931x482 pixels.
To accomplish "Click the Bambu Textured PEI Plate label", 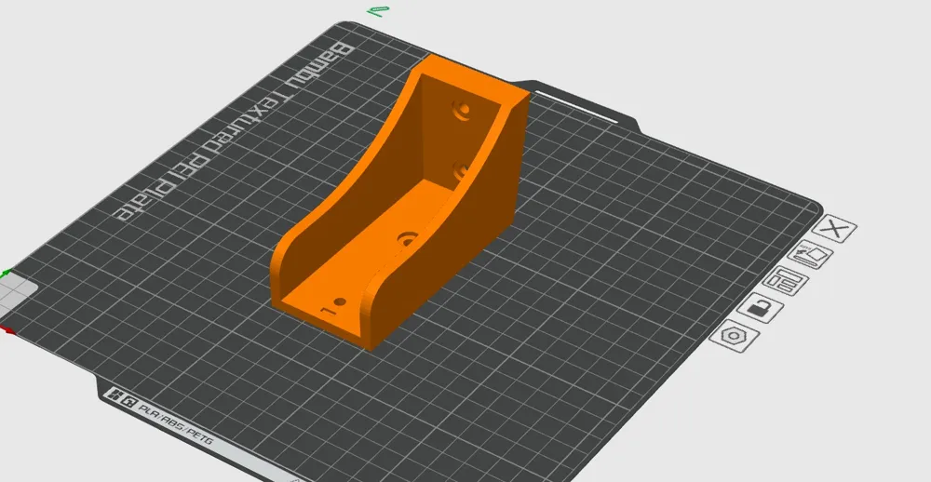I will pos(235,132).
